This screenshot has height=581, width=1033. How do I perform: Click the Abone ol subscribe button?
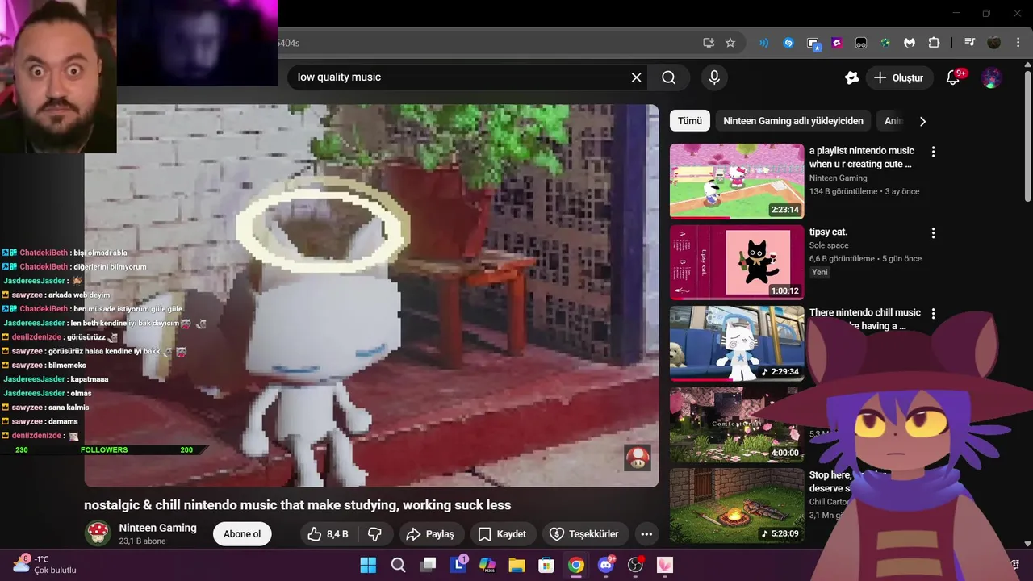(242, 534)
